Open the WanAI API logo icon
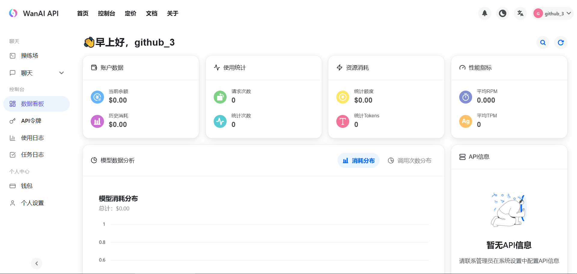This screenshot has width=577, height=274. 13,13
